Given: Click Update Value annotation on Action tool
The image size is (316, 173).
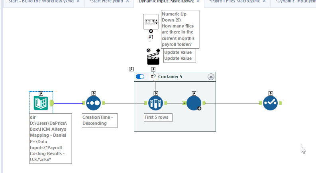Looking at the screenshot, I should pos(180,55).
